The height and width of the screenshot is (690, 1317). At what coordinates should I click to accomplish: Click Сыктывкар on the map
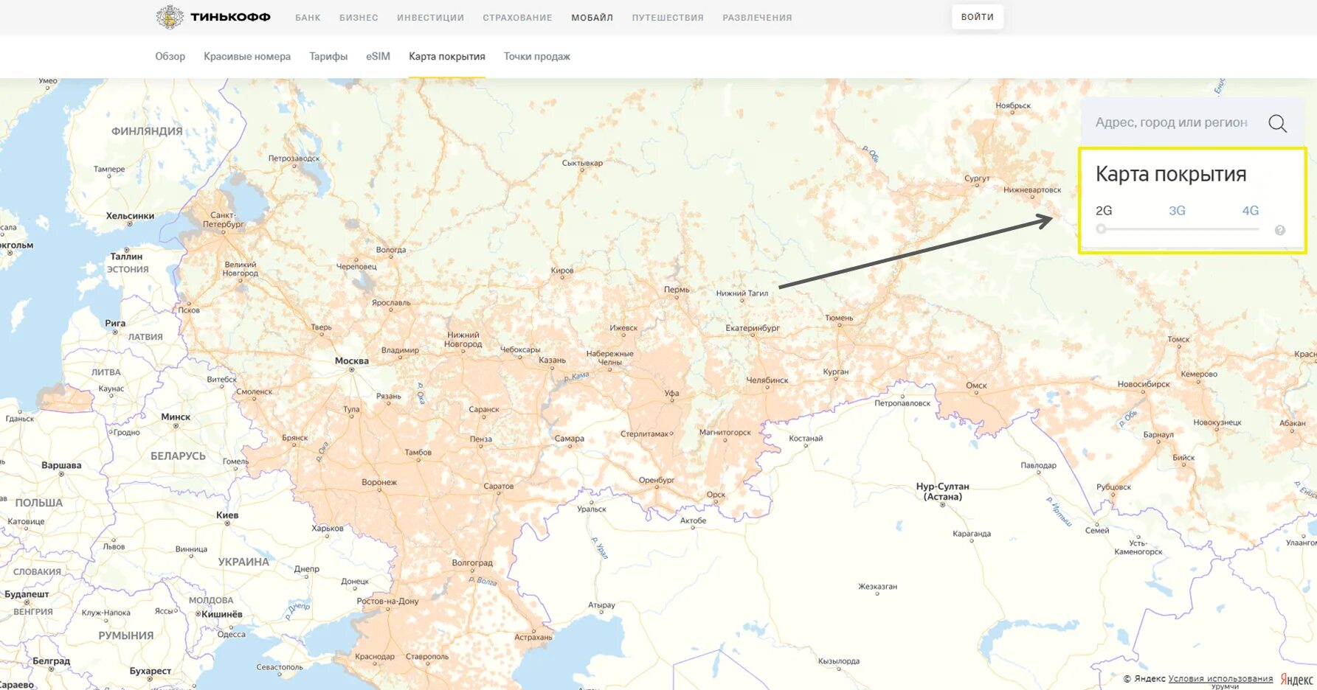(x=582, y=163)
